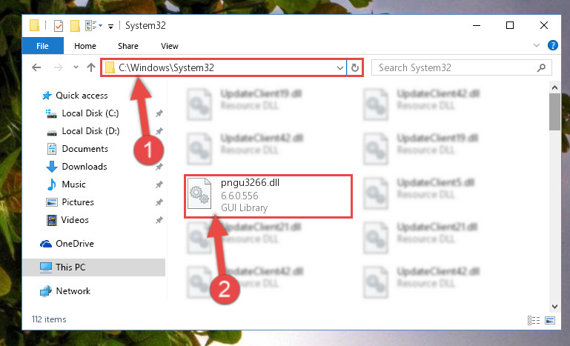Switch to details view layout icon
Image resolution: width=570 pixels, height=346 pixels.
pos(533,320)
